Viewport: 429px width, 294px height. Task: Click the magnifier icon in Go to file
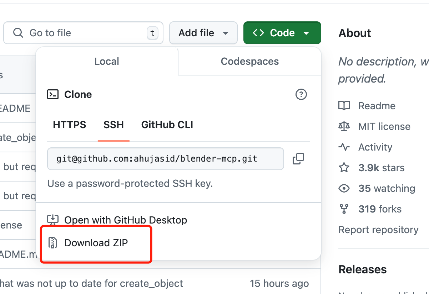coord(18,33)
